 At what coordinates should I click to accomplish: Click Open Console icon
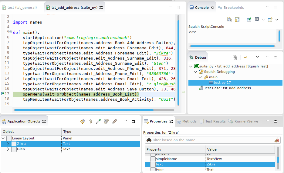point(270,19)
